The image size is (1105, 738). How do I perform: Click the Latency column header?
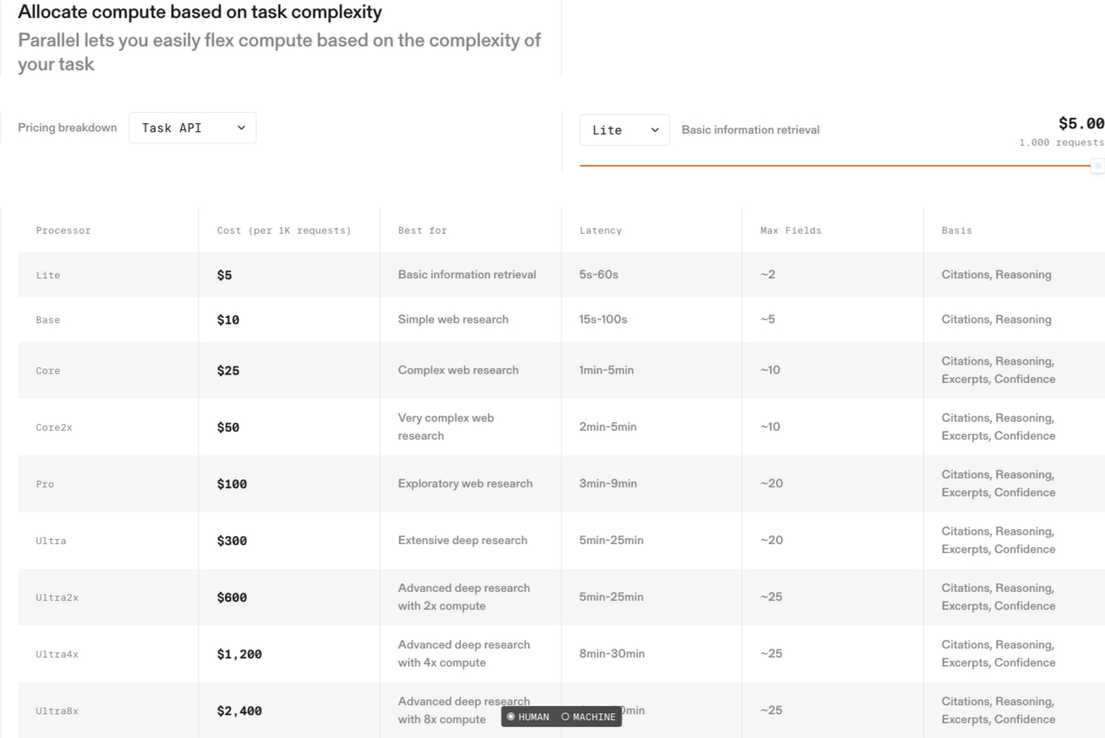tap(600, 231)
